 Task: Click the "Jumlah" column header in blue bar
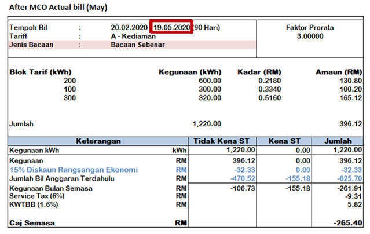coord(338,141)
